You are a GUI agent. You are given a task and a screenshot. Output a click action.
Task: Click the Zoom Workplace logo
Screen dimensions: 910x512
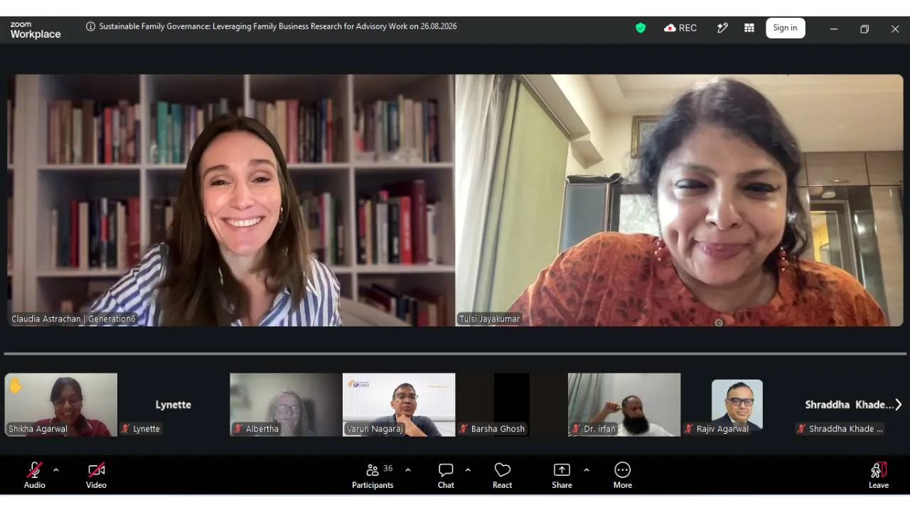35,29
